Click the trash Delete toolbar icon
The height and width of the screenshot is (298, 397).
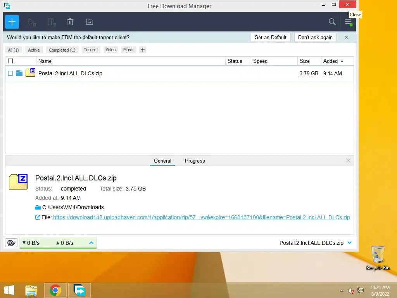pyautogui.click(x=70, y=22)
